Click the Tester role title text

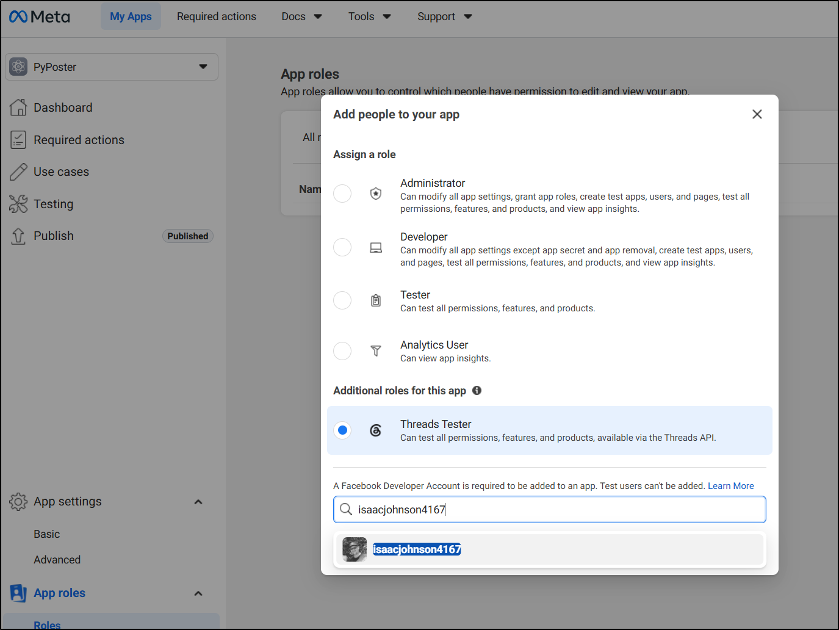click(416, 295)
